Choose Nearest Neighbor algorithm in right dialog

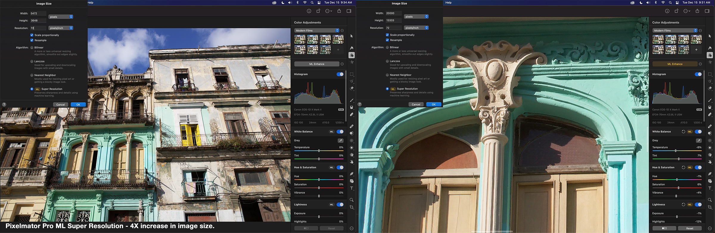tap(387, 75)
